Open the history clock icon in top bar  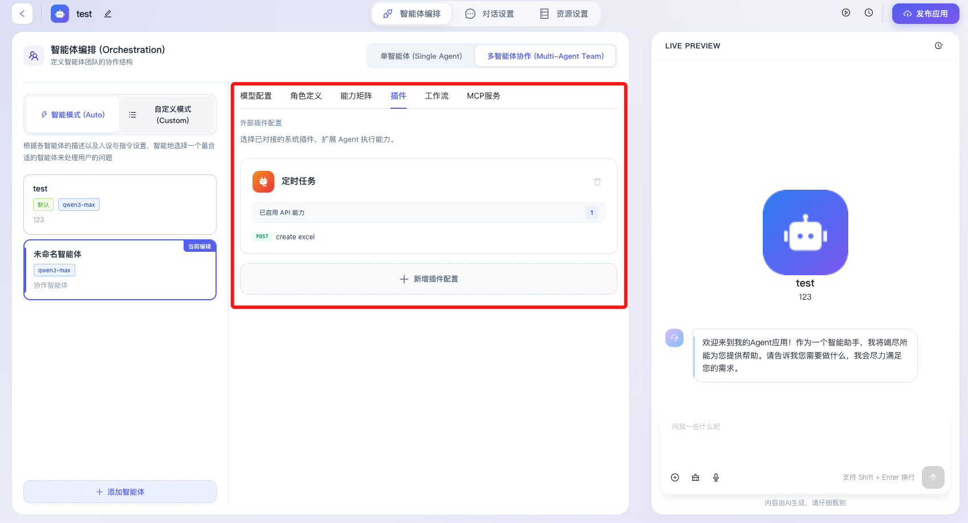[869, 13]
